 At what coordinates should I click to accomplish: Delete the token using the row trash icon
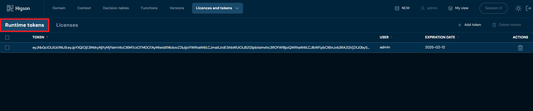pyautogui.click(x=520, y=48)
